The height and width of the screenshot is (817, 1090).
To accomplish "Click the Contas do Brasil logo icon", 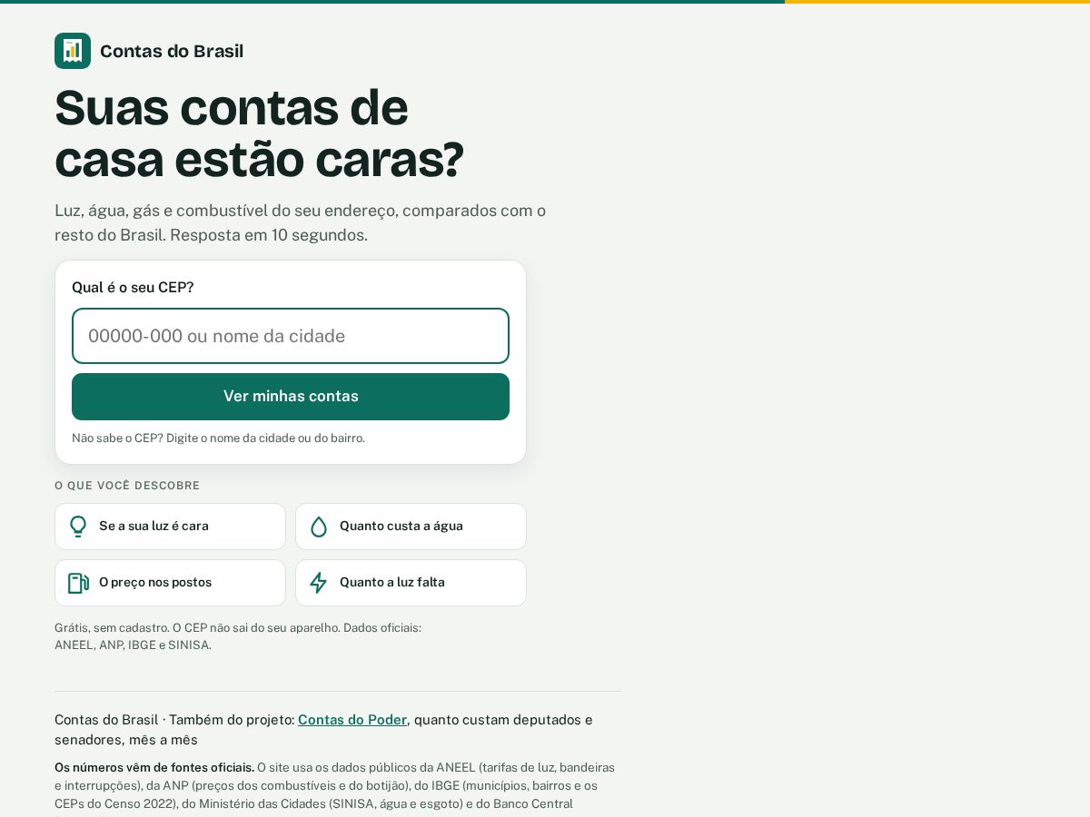I will 73,51.
